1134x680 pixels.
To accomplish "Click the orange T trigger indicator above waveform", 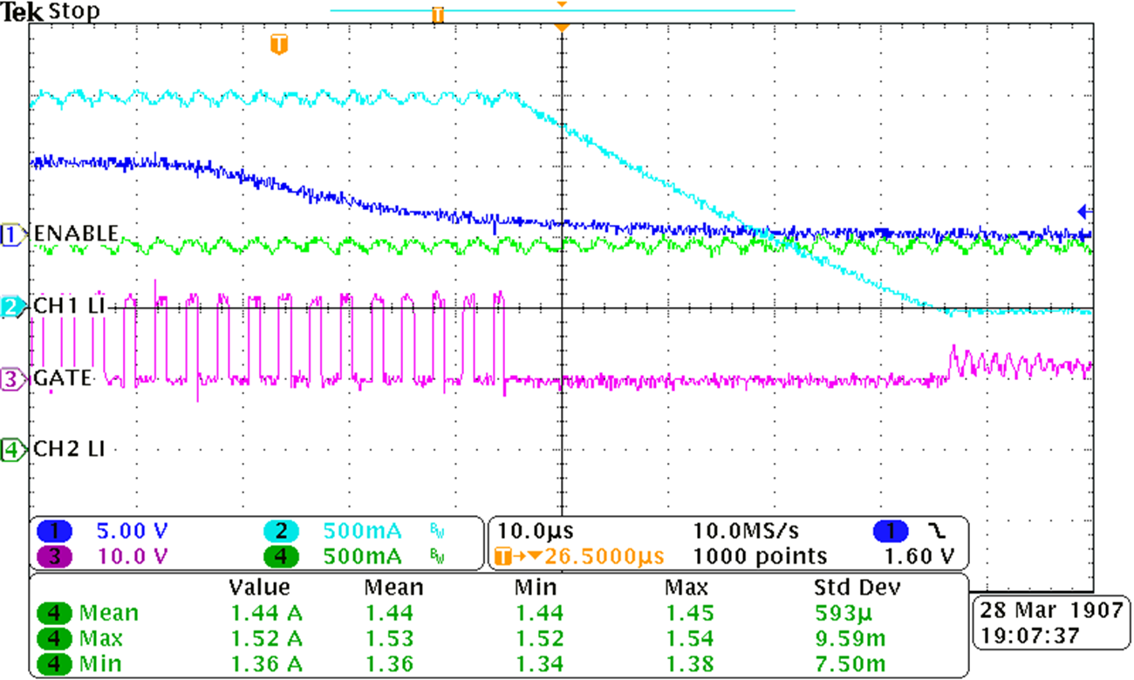I will pyautogui.click(x=277, y=45).
